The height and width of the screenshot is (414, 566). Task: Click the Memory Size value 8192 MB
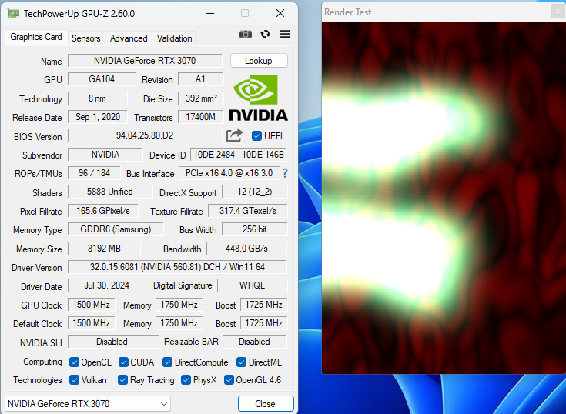click(104, 249)
